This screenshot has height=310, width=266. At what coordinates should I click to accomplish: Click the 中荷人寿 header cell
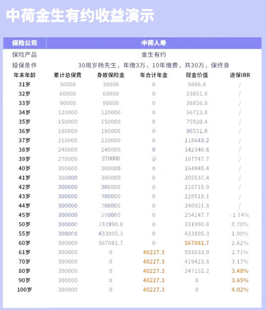[x=154, y=43]
